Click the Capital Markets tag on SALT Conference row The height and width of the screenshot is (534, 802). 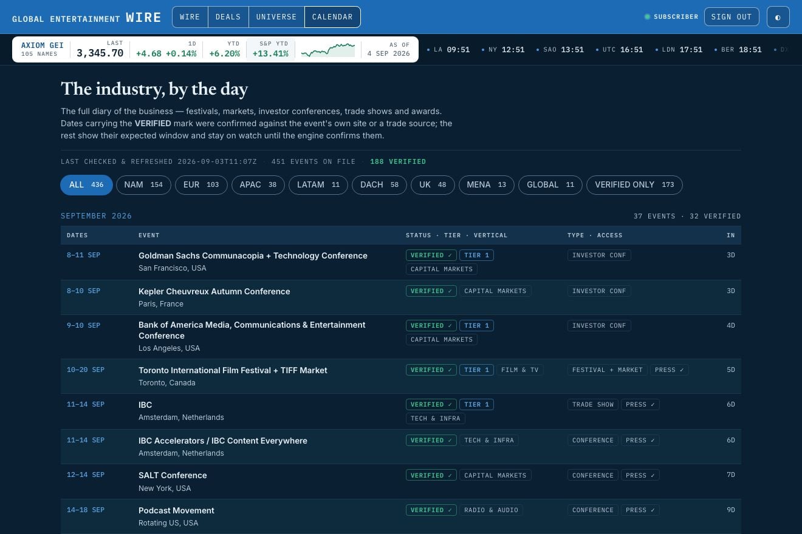coord(495,476)
